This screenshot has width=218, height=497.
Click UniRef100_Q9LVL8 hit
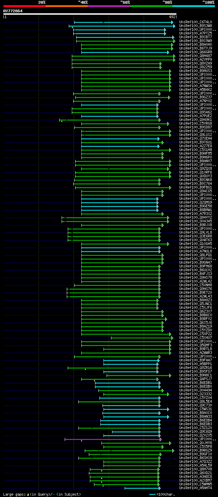[196, 232]
